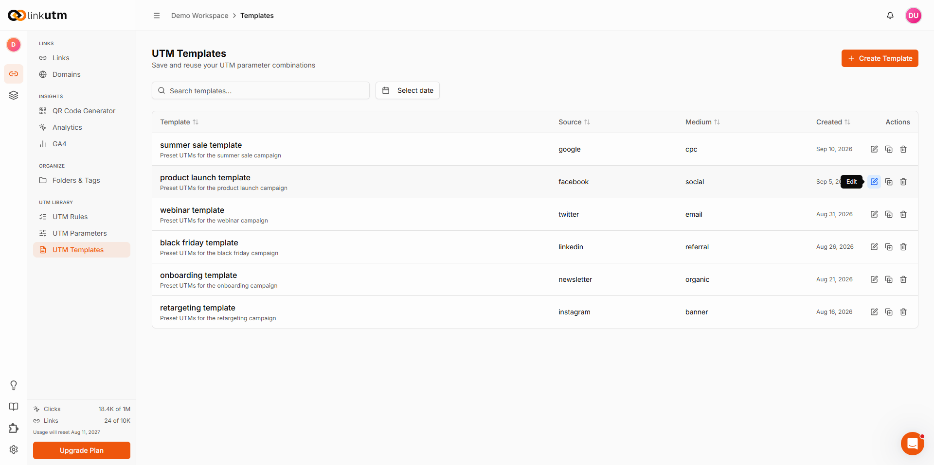Delete the summer sale template
This screenshot has height=465, width=934.
click(903, 149)
